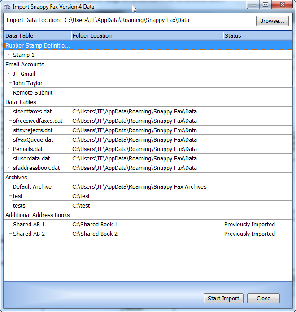This screenshot has width=296, height=312.
Task: Click the C:\Shared Book 2 path
Action: click(x=95, y=234)
